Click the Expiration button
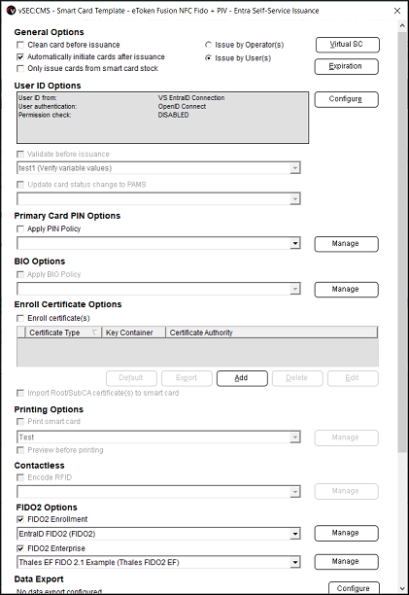 [346, 66]
